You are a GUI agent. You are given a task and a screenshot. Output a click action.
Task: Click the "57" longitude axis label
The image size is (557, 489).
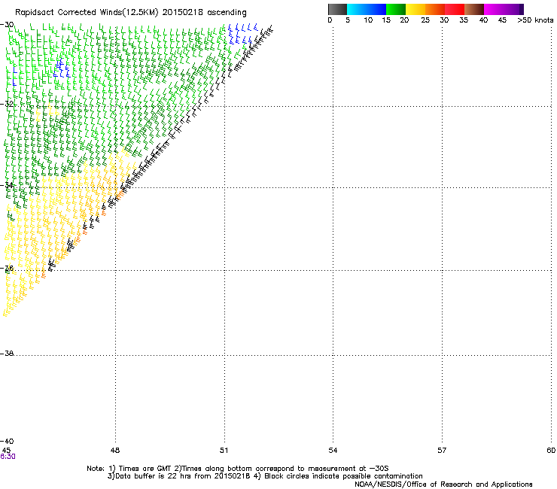tap(442, 451)
